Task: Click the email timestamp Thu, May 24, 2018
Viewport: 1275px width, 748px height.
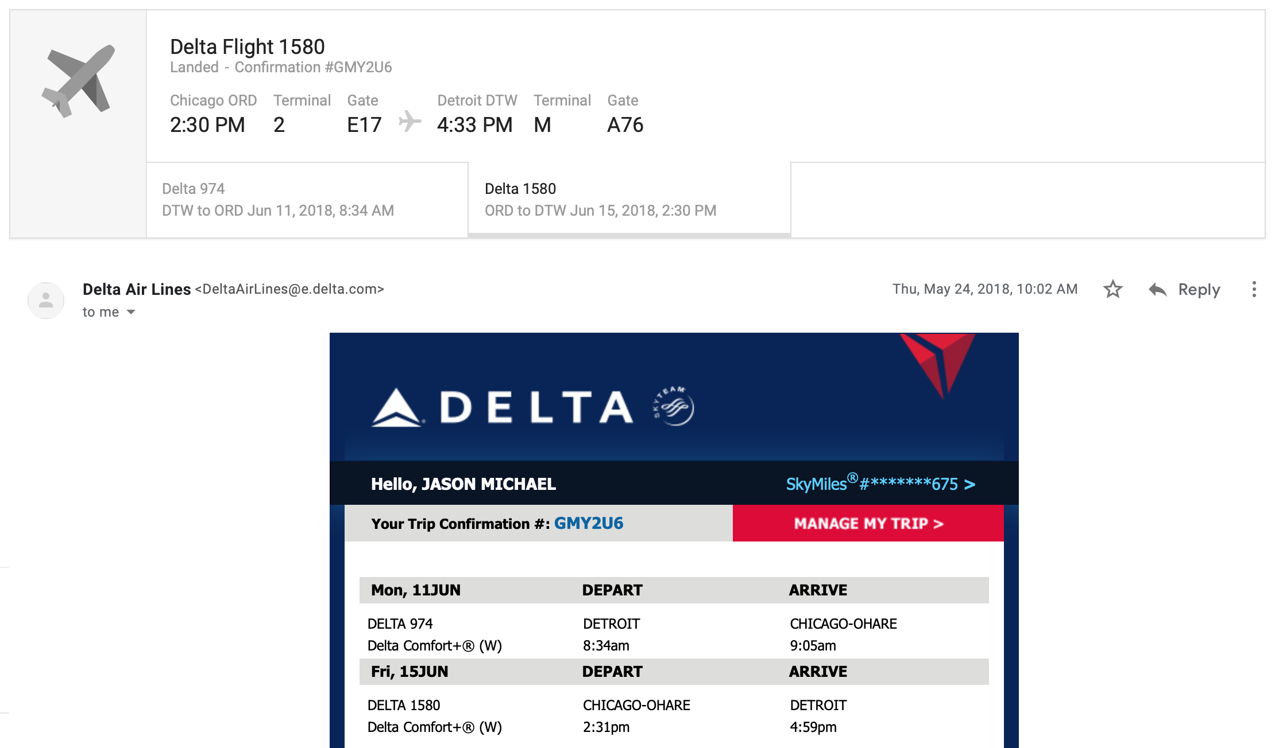Action: [984, 289]
